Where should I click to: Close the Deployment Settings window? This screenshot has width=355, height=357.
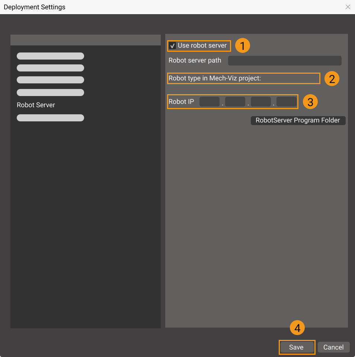pos(348,7)
